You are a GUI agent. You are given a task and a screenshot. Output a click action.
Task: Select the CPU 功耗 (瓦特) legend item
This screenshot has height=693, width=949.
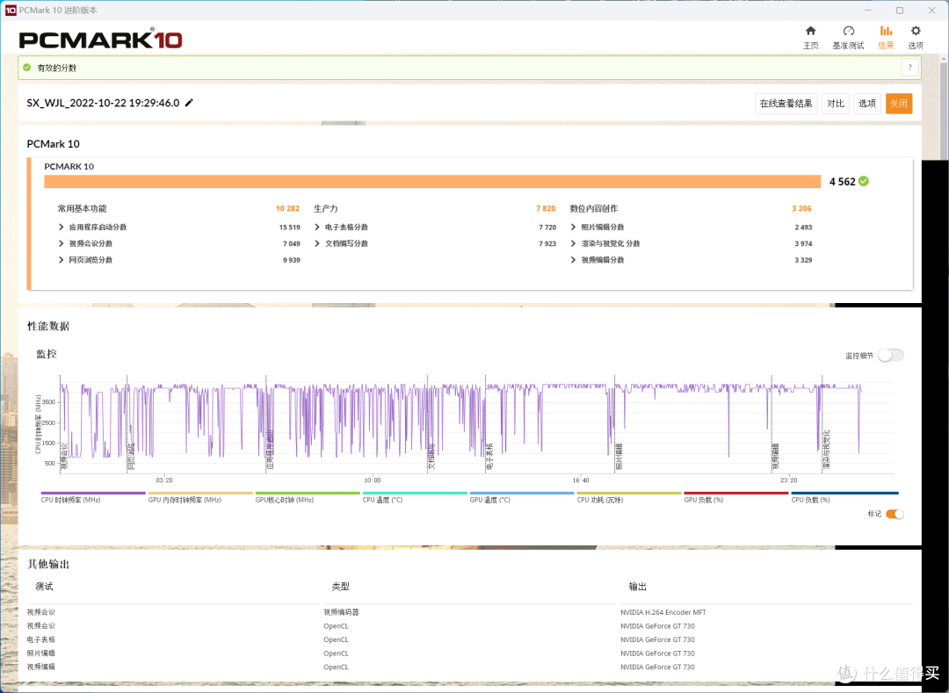629,497
